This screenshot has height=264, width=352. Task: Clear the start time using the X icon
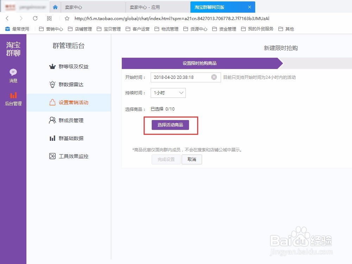(x=214, y=77)
